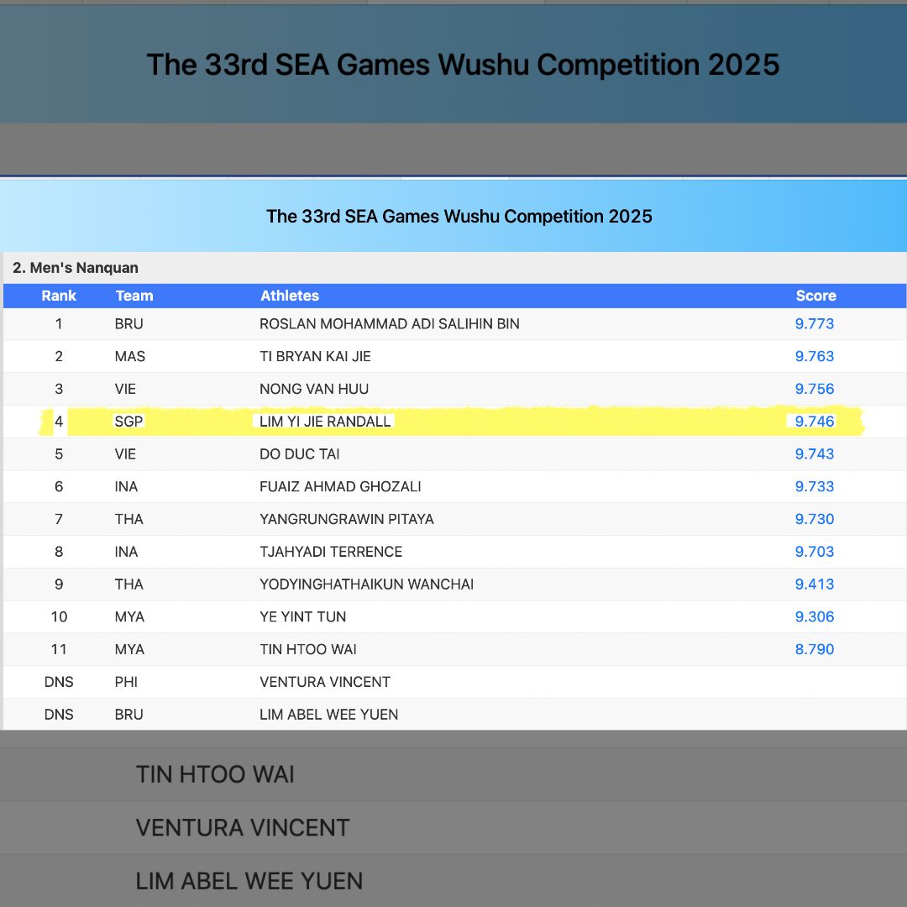The image size is (907, 907).
Task: Click TI BRYAN KAI JIE's 9.763 score link
Action: (815, 356)
